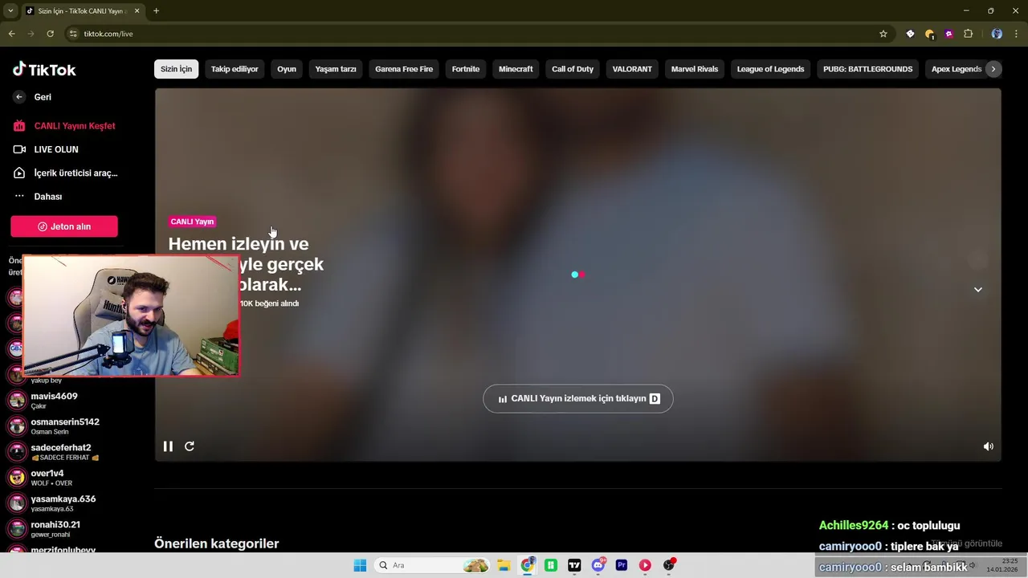This screenshot has width=1028, height=578.
Task: Go to next live with down chevron
Action: 978,290
